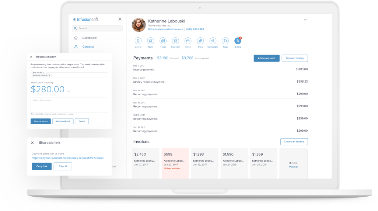Open the Details icon for the contact
The height and width of the screenshot is (211, 378).
click(138, 41)
